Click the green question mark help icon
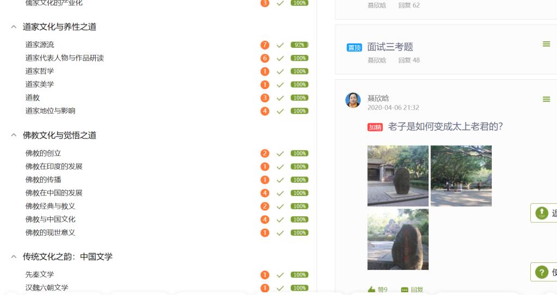557x295 pixels. pos(542,272)
